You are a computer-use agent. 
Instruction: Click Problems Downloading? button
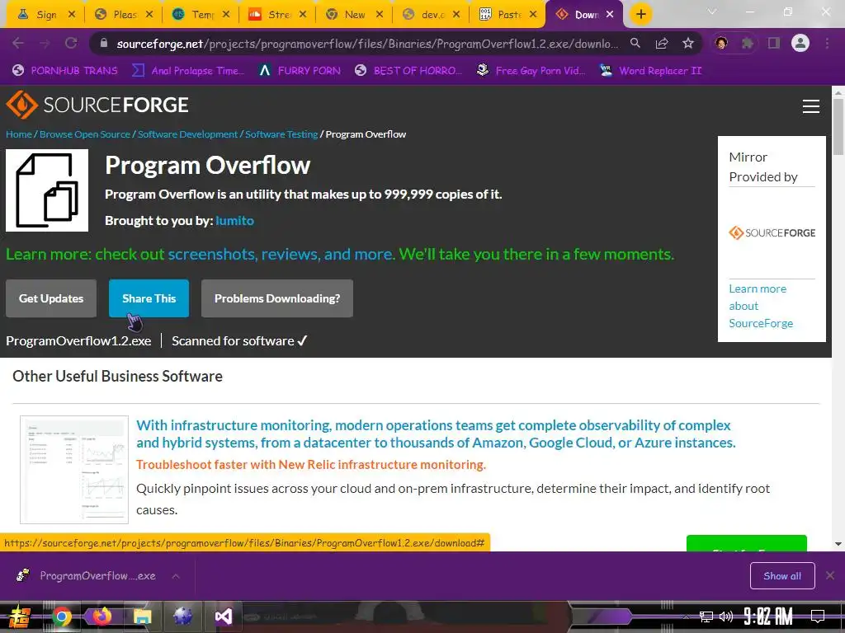point(277,298)
